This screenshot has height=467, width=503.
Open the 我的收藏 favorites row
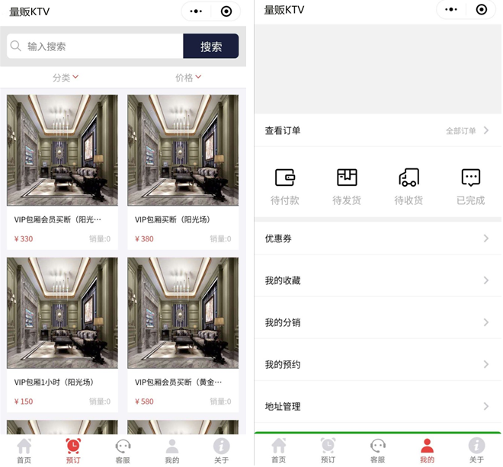click(x=377, y=280)
